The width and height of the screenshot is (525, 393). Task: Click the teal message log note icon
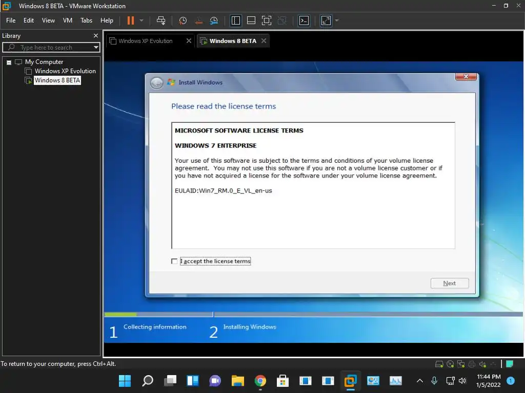tap(510, 364)
